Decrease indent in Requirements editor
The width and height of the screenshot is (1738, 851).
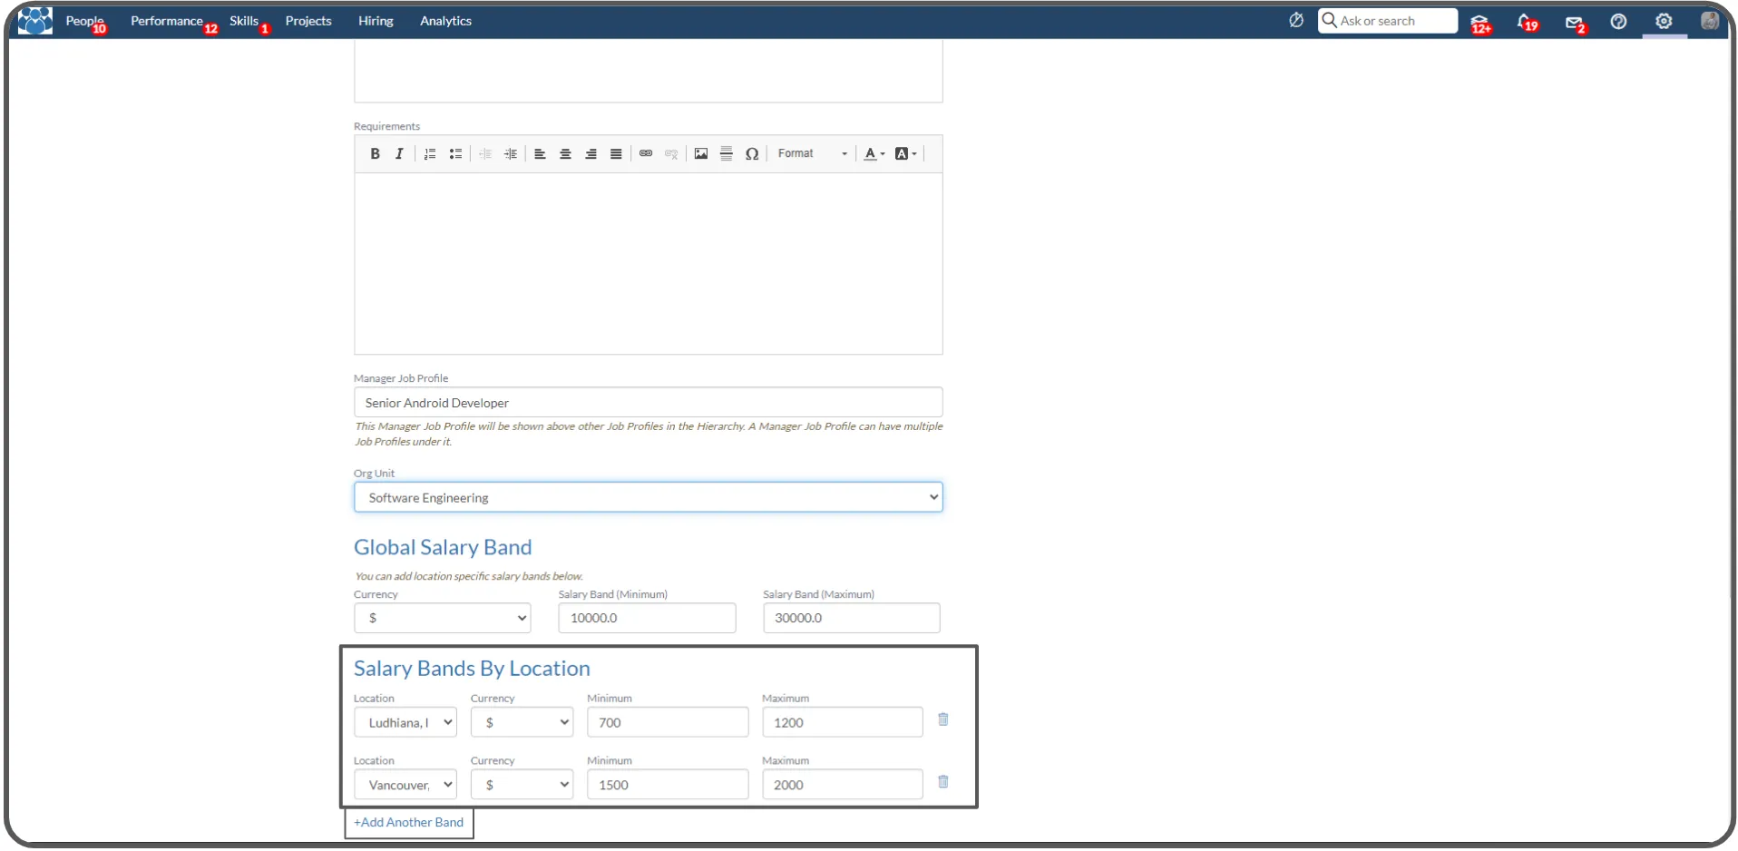point(485,154)
